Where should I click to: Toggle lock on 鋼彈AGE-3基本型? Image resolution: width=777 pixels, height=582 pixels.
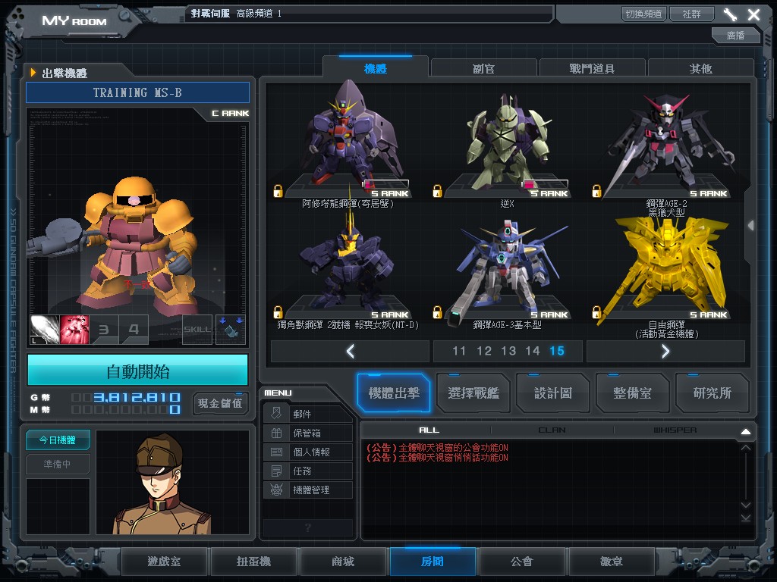(437, 312)
